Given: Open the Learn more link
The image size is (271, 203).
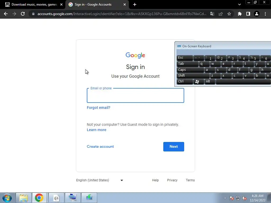Looking at the screenshot, I should click(96, 130).
